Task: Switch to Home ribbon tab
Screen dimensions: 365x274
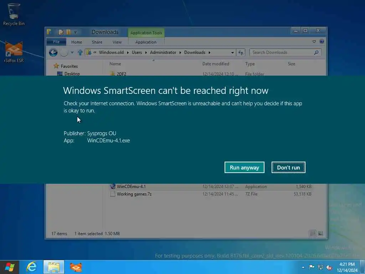Action: (x=77, y=42)
